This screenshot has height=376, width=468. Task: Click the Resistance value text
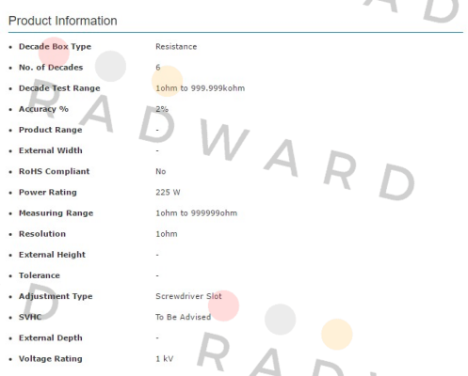[x=176, y=47]
